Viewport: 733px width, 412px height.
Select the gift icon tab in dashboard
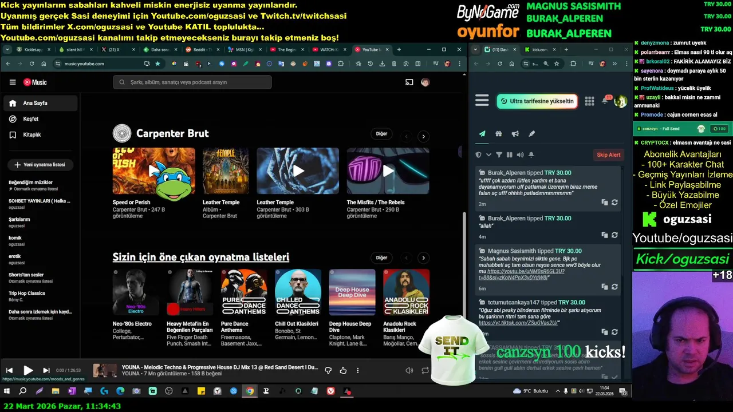pos(499,134)
